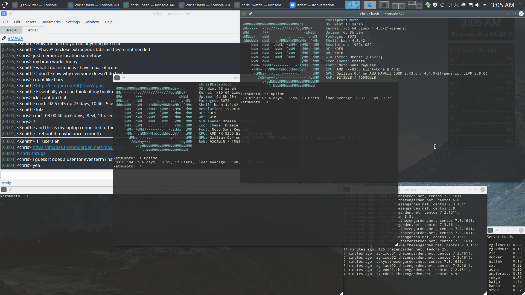Image resolution: width=525 pixels, height=295 pixels.
Task: Open the weather tray icon
Action: 463,5
